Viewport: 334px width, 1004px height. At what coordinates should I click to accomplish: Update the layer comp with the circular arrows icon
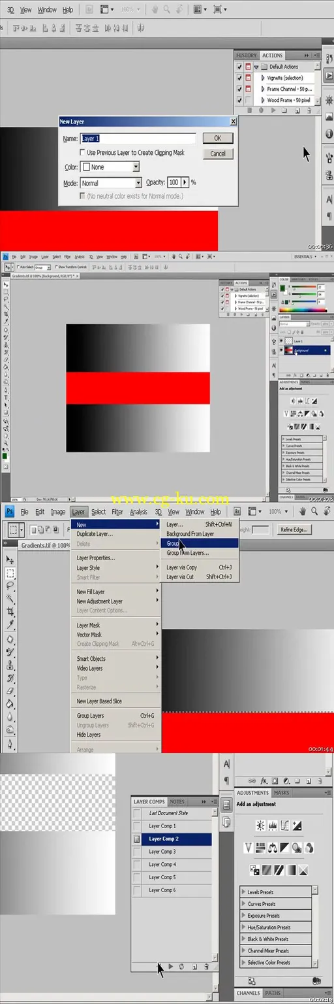point(182,965)
